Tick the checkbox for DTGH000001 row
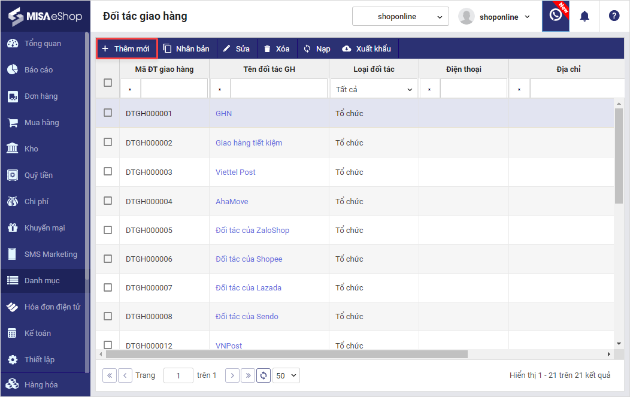Screen dimensions: 630x397 [x=108, y=113]
